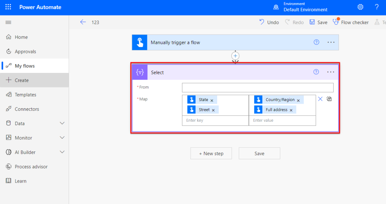Click the Enter value field
386x204 pixels.
(282, 121)
